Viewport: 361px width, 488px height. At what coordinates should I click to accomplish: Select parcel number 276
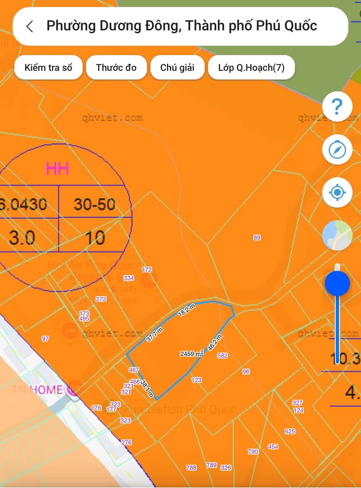pyautogui.click(x=126, y=442)
